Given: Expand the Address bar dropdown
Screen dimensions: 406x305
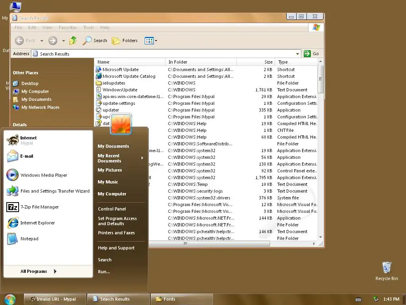Looking at the screenshot, I should (297, 54).
